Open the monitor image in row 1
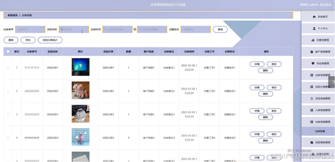Image resolution: width=335 pixels, height=162 pixels. coord(81,67)
